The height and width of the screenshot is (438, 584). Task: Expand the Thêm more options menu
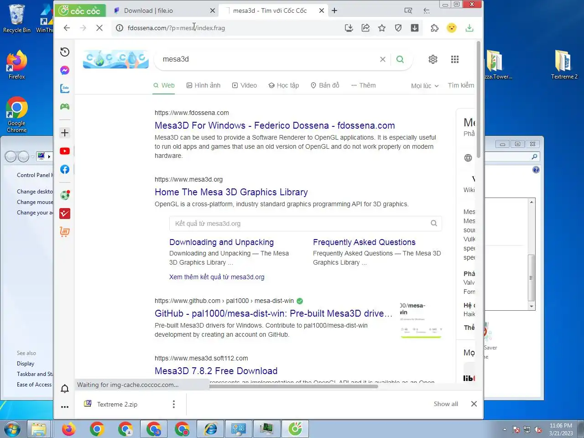click(364, 85)
